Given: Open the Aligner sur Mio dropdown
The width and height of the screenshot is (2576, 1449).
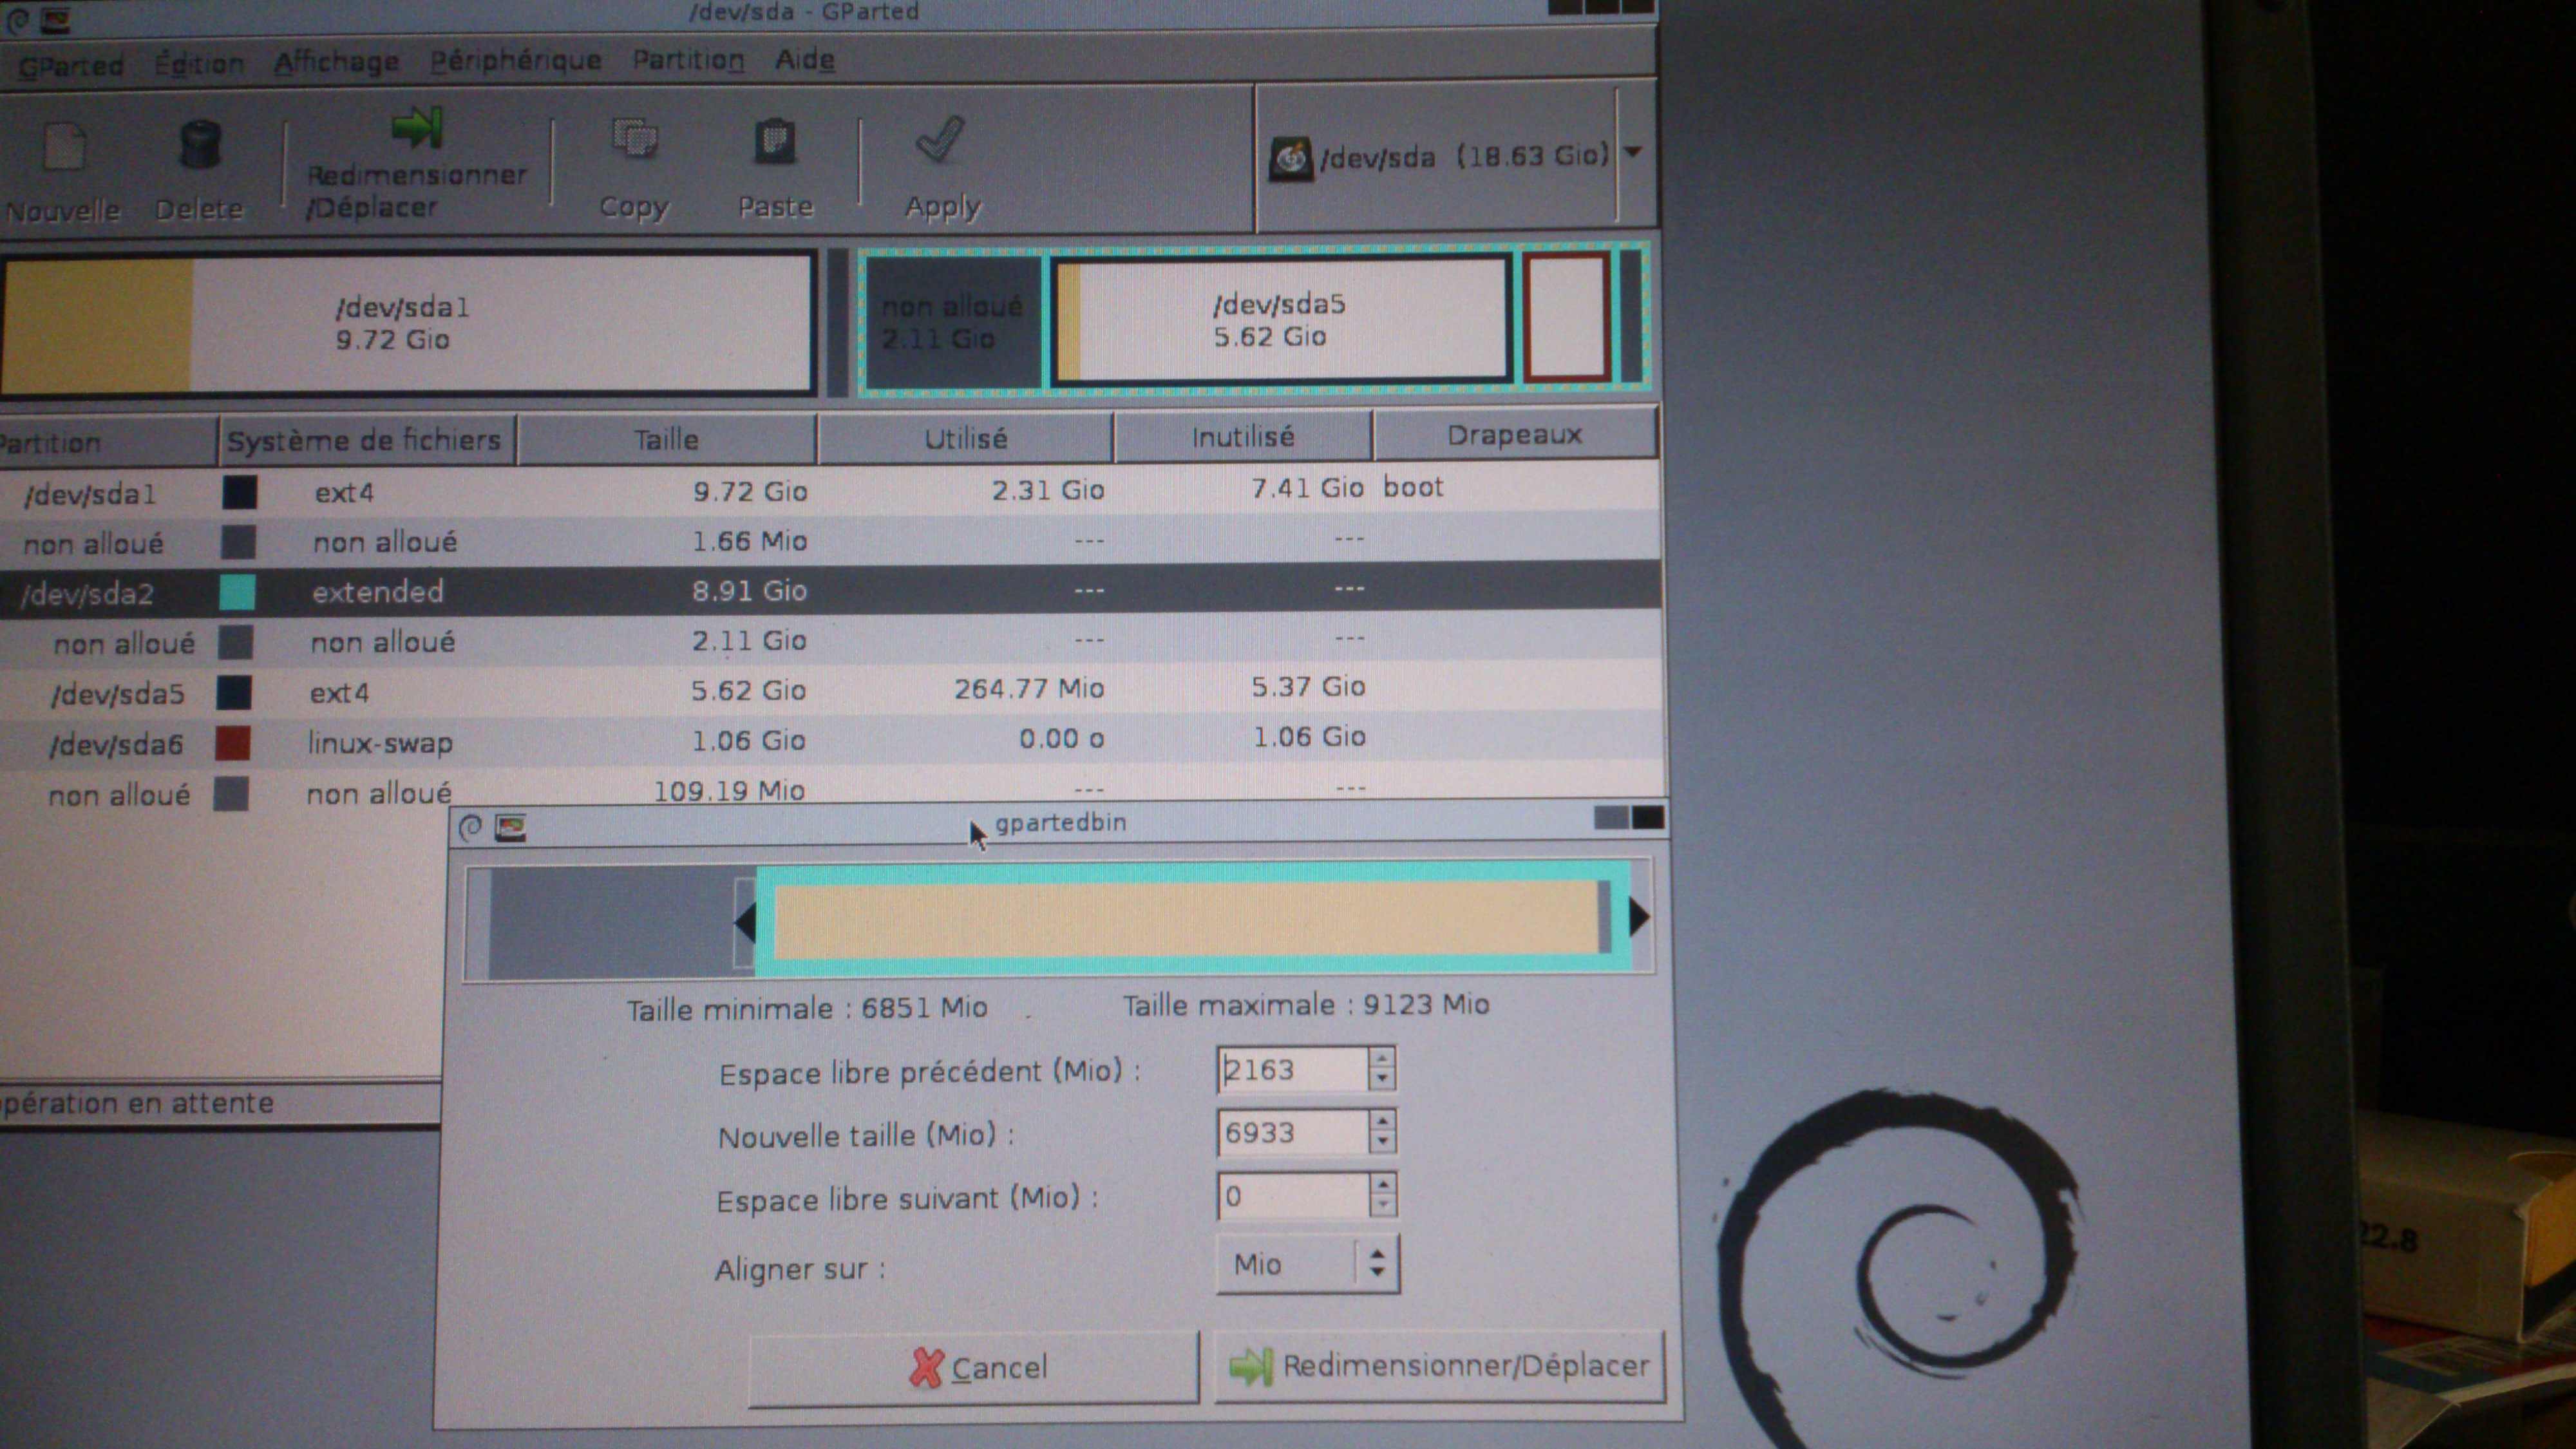Looking at the screenshot, I should pyautogui.click(x=1308, y=1264).
